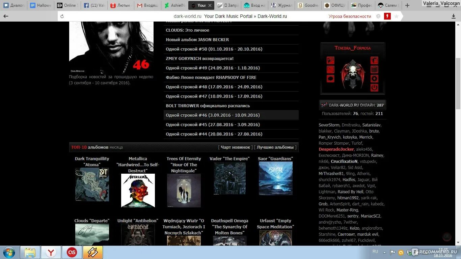Open Лучшие альбомы link

[275, 147]
